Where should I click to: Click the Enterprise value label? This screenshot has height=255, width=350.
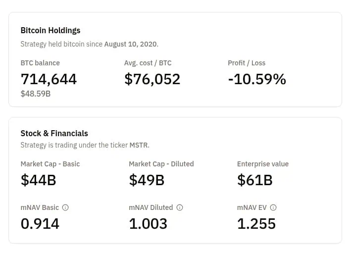tap(262, 164)
